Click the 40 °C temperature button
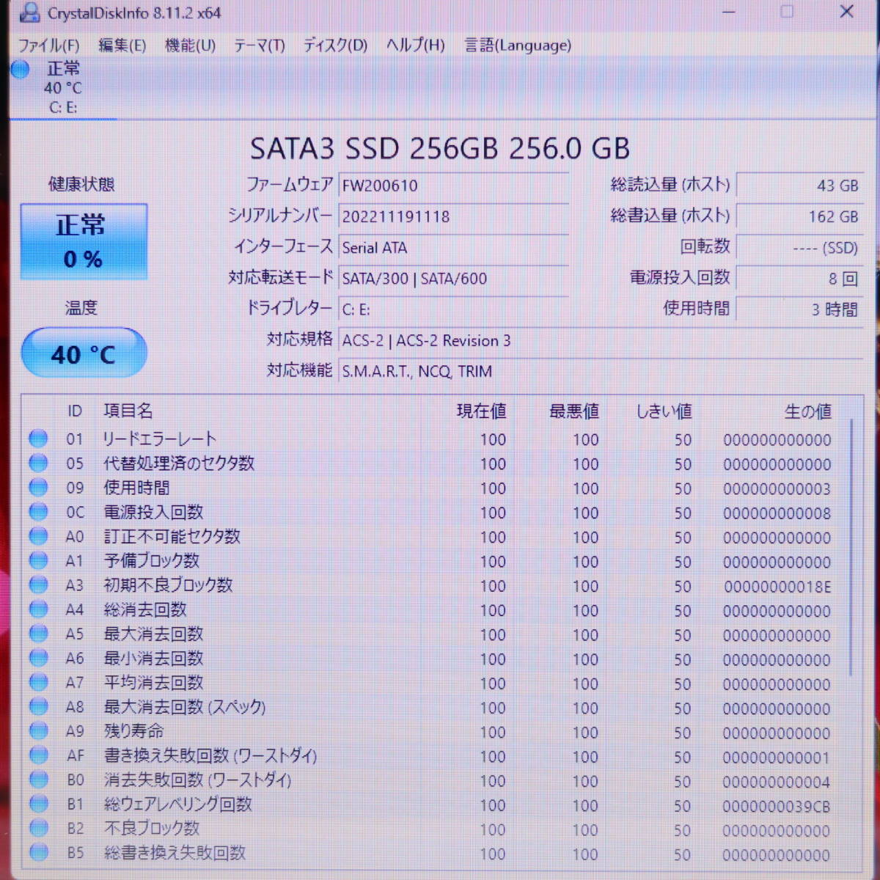880x880 pixels. click(x=84, y=353)
